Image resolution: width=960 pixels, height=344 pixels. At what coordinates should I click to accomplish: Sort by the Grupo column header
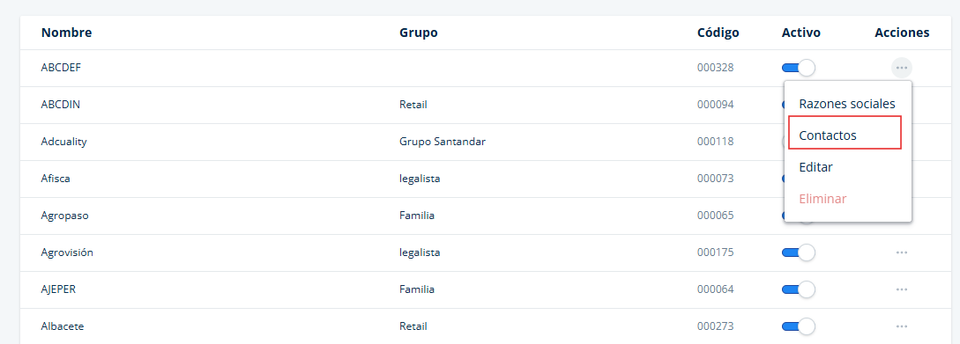tap(418, 33)
